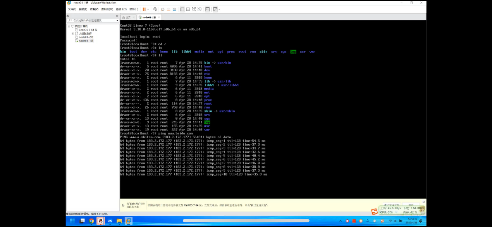This screenshot has height=227, width=492.
Task: Toggle the tab thumbnail bar
Action: [x=188, y=9]
